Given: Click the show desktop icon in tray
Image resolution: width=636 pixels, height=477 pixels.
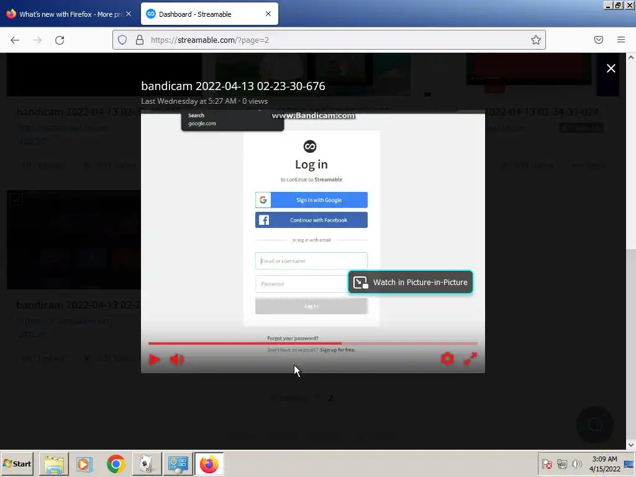Looking at the screenshot, I should (629, 463).
